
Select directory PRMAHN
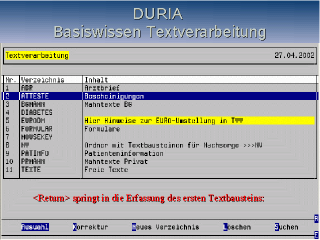pos(33,161)
